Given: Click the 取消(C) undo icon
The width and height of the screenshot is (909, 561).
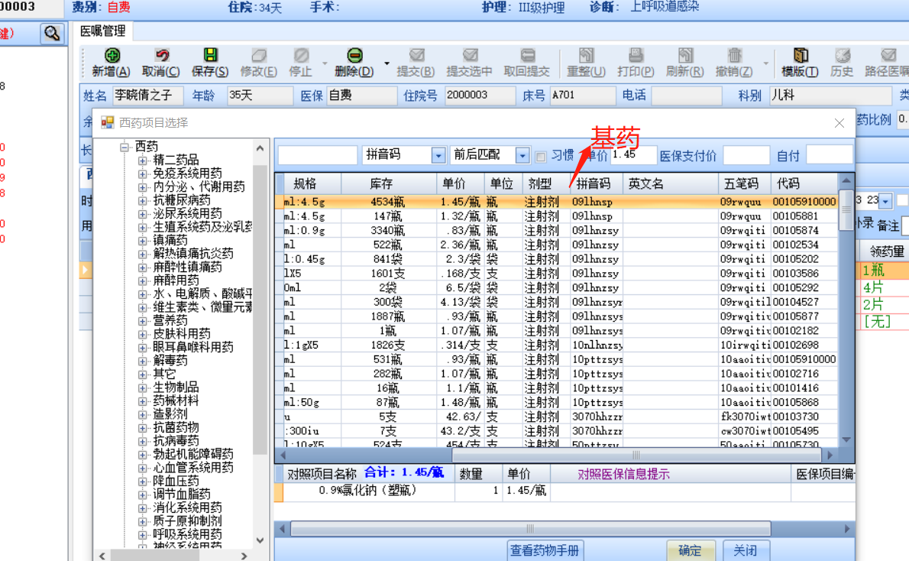Looking at the screenshot, I should [162, 56].
